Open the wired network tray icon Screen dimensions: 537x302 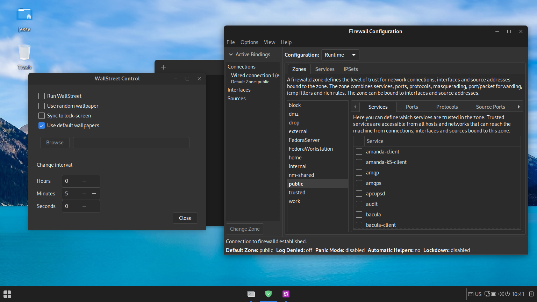pyautogui.click(x=487, y=294)
